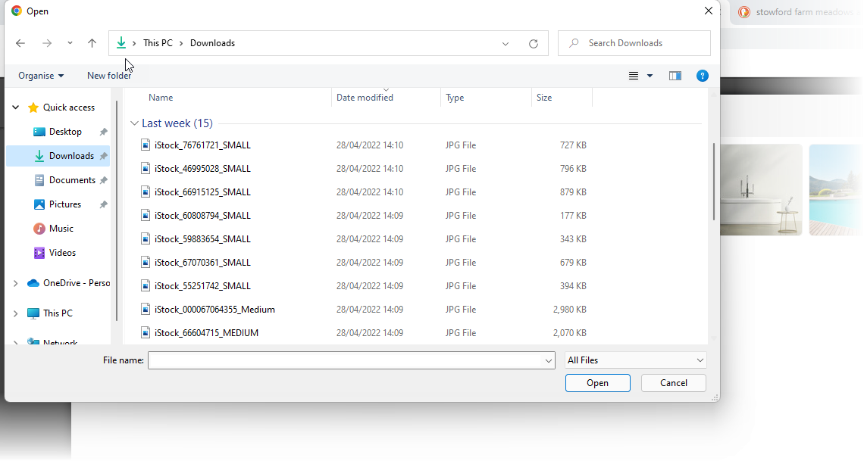
Task: Collapse the Last week group
Action: 134,123
